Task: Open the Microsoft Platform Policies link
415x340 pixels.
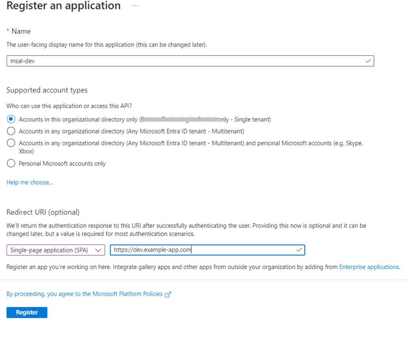Action: point(85,294)
